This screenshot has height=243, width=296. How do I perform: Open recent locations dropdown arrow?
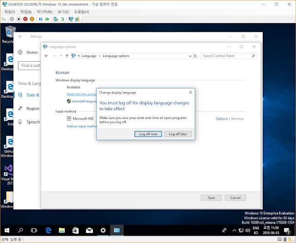[x=61, y=56]
